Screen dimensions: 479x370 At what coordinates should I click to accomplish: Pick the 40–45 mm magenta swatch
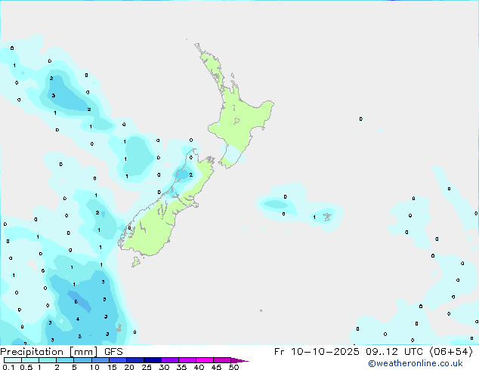[x=205, y=360]
